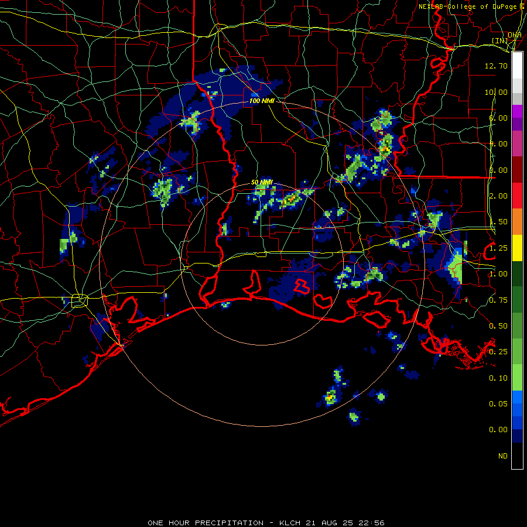527x527 pixels.
Task: Click the 1.50 legend value
Action: pyautogui.click(x=498, y=222)
